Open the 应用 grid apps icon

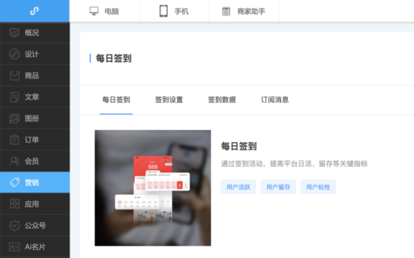click(x=14, y=204)
